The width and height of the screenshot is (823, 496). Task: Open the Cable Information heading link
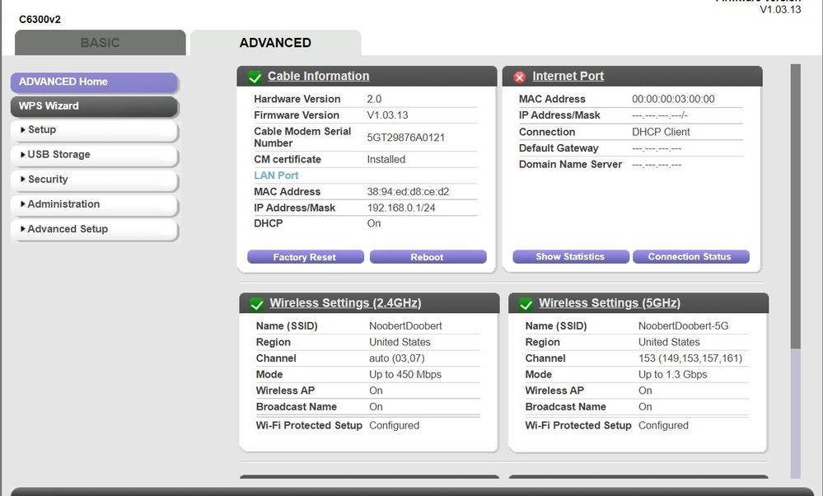[316, 76]
